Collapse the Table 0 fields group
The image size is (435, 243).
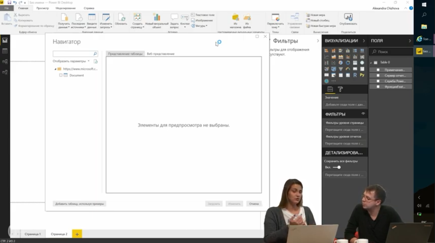coord(371,63)
